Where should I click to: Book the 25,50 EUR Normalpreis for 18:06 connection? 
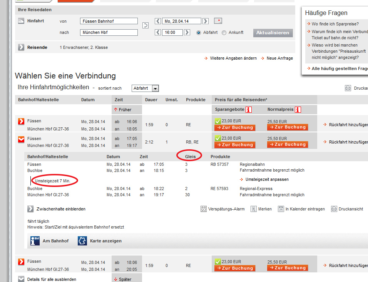coord(288,268)
